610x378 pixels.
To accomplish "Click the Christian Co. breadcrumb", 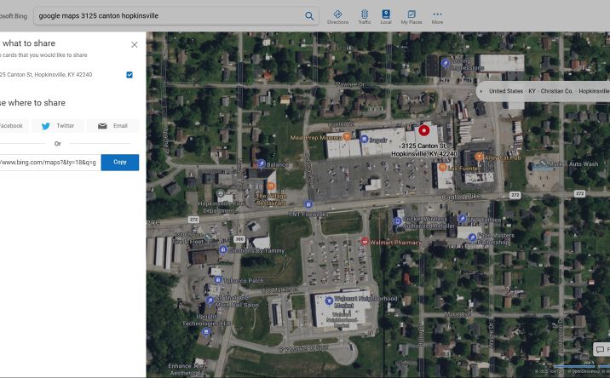I will pyautogui.click(x=556, y=91).
